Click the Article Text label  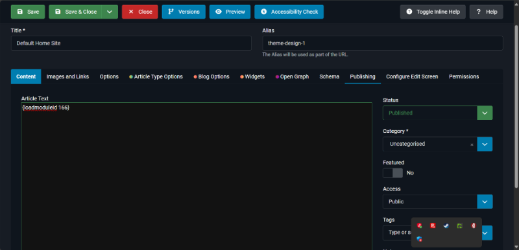pyautogui.click(x=35, y=98)
